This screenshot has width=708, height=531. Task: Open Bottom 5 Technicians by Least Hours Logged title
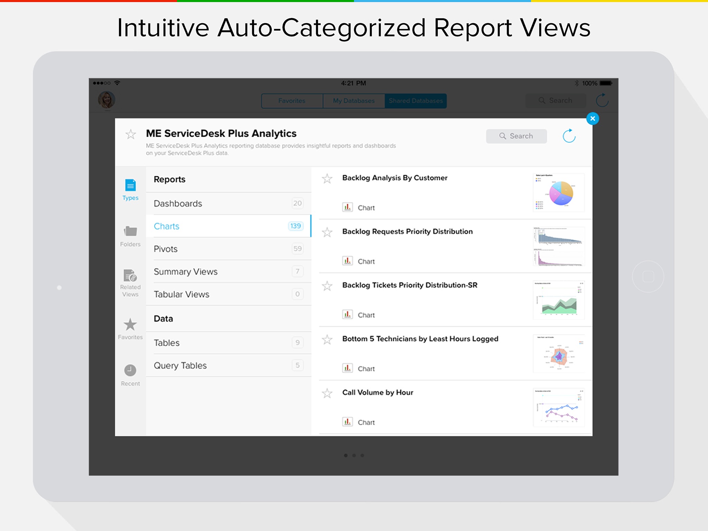pos(420,339)
